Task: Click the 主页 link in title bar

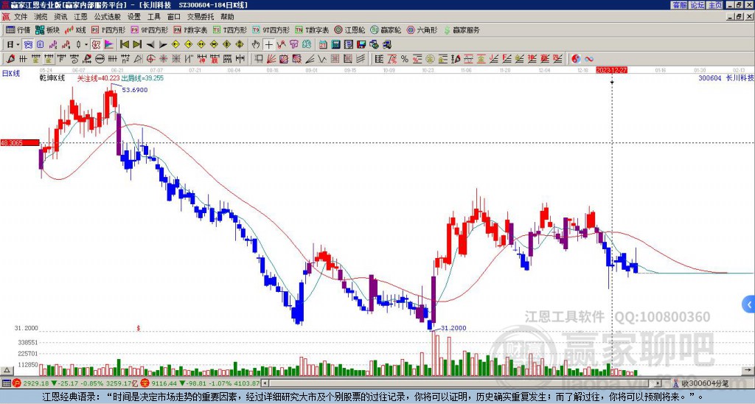Action: pos(715,5)
